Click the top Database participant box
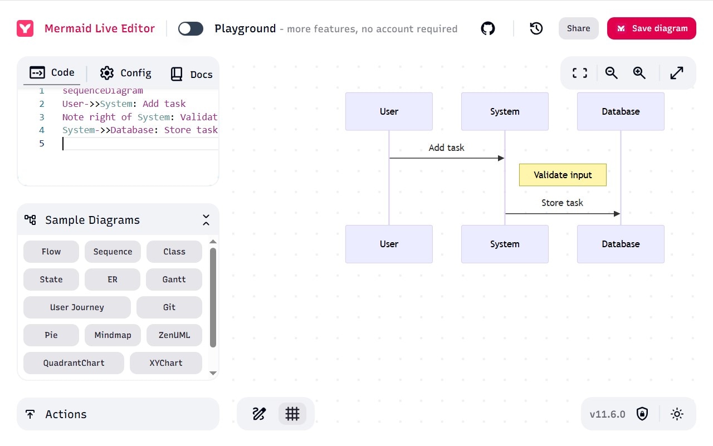Image resolution: width=713 pixels, height=446 pixels. pyautogui.click(x=621, y=111)
